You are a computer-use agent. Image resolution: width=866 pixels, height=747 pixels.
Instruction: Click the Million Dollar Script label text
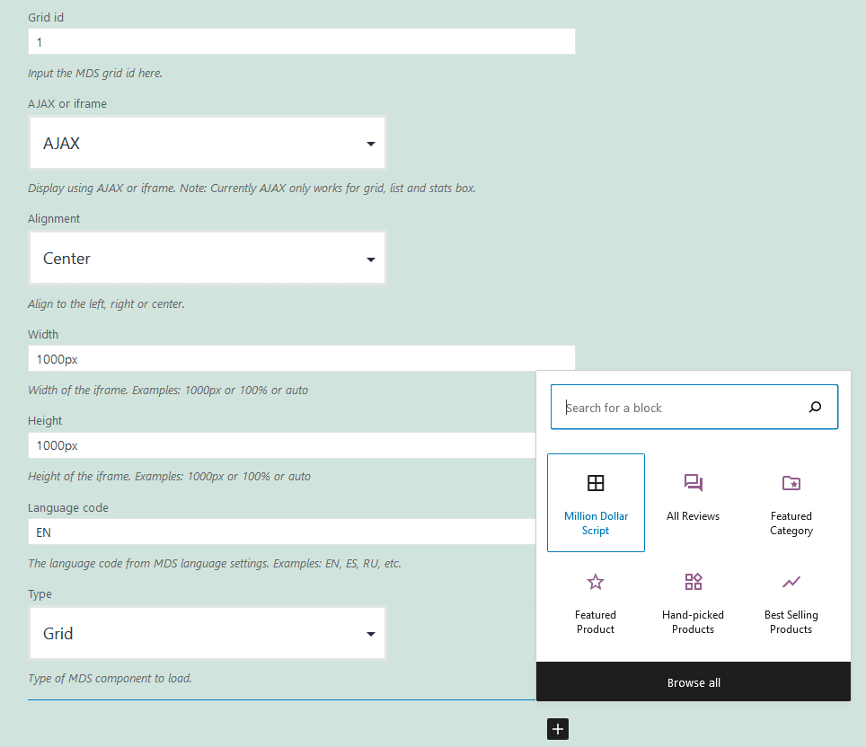pos(596,523)
